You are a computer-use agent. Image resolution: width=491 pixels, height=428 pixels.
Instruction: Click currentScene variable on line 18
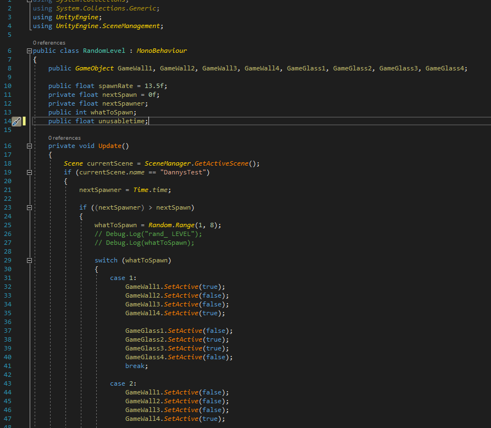click(109, 163)
